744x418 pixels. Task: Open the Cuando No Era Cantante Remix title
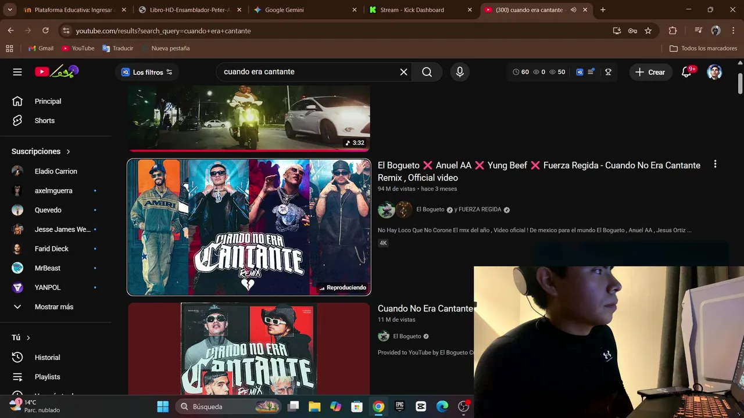click(539, 171)
